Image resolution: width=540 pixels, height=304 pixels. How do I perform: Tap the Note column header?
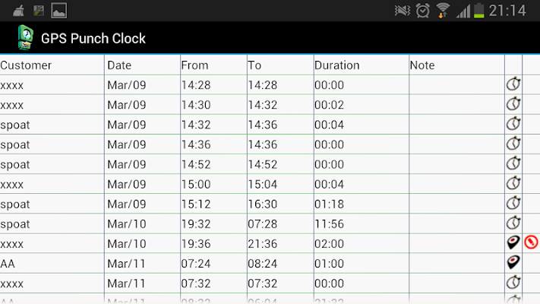tap(422, 65)
